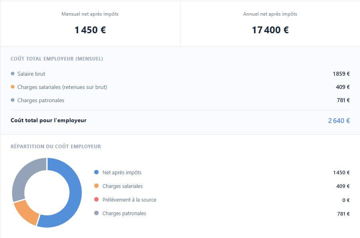Viewport: 360px width, 238px height.
Task: Click the orange dot beside Charges salariales (retenues sur brut)
Action: click(x=13, y=87)
